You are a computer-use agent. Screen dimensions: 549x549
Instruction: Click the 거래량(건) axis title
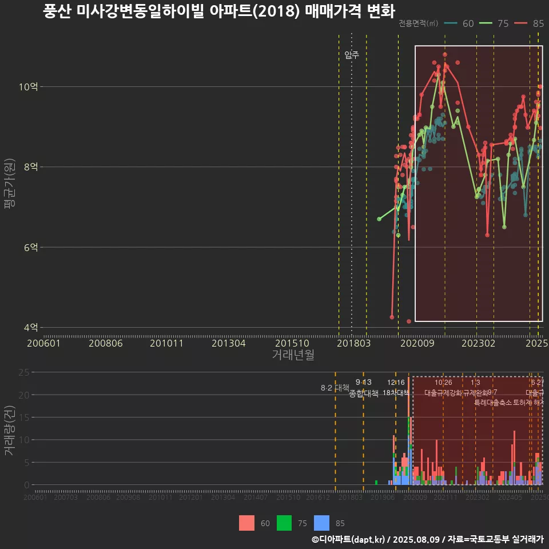click(x=10, y=431)
